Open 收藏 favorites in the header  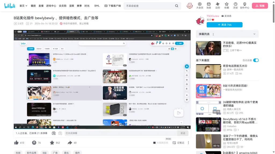pyautogui.click(x=227, y=6)
